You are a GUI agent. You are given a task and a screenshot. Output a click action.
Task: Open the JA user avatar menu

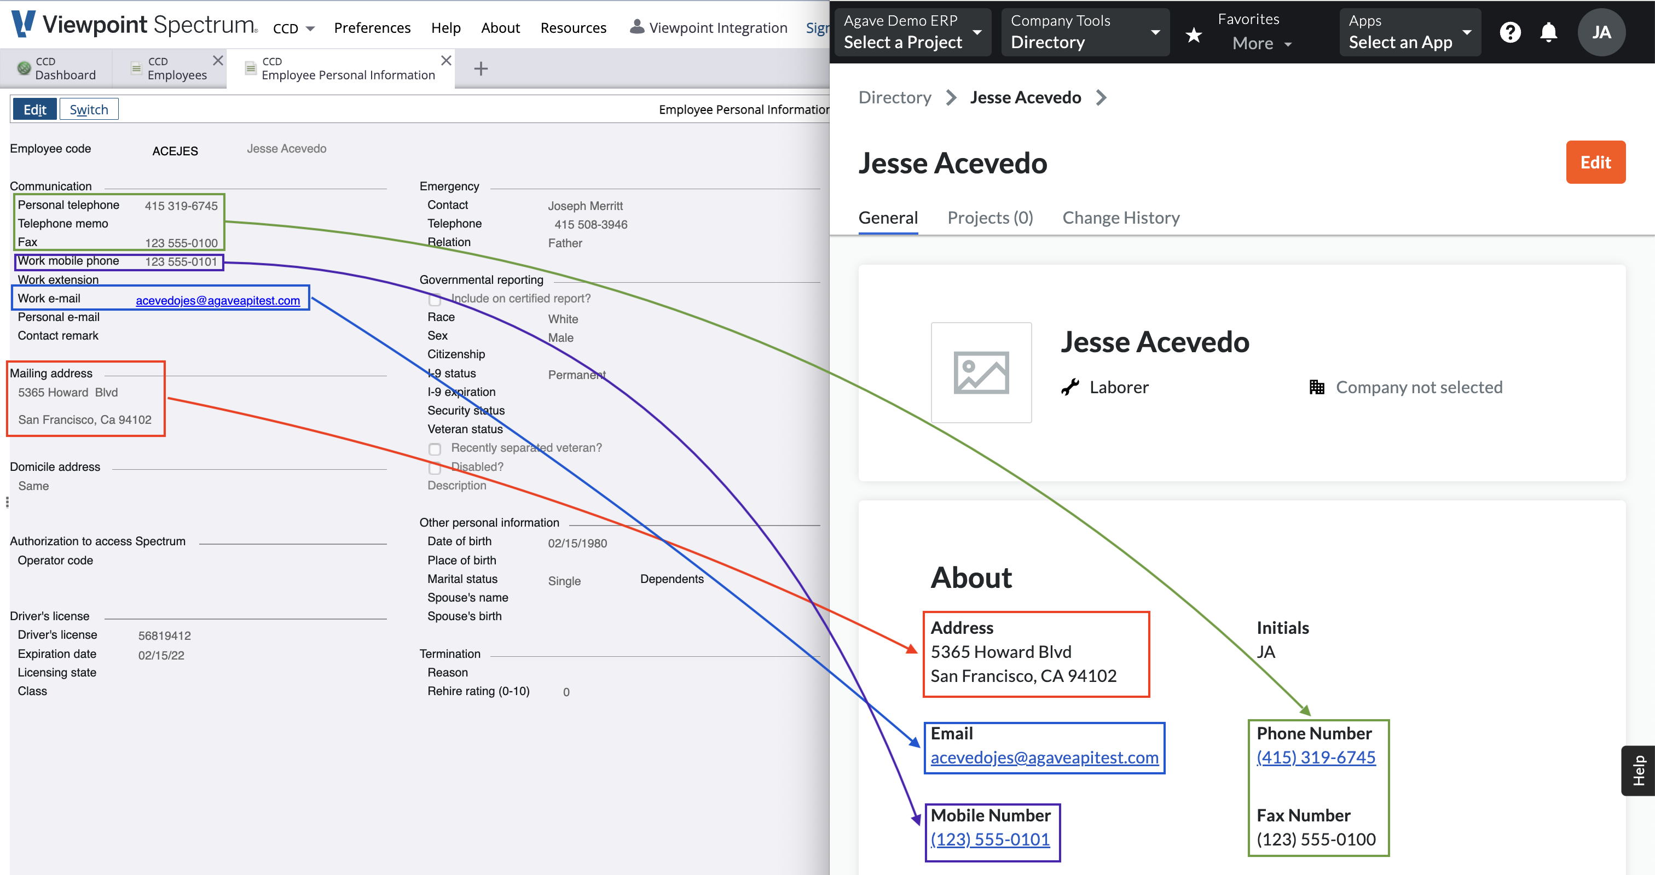click(1601, 32)
